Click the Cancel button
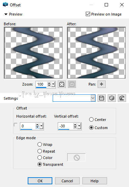The image size is (129, 187). pos(67,181)
